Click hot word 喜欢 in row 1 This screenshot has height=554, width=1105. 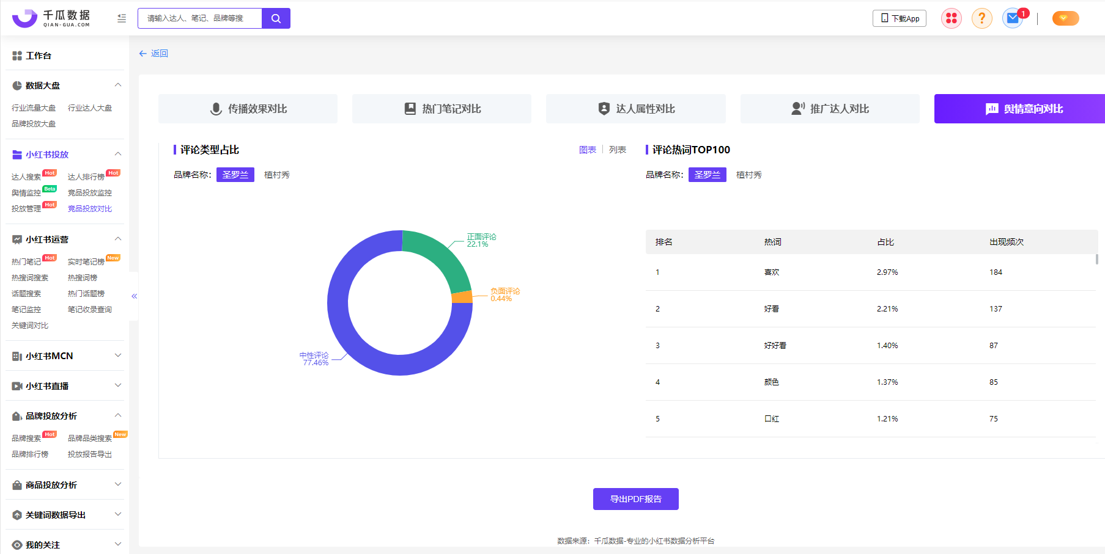click(772, 272)
